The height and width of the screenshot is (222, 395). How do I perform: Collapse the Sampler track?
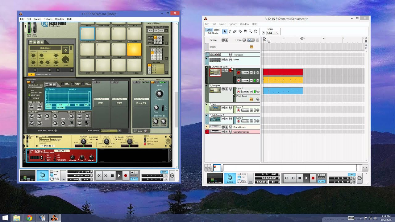(x=206, y=86)
